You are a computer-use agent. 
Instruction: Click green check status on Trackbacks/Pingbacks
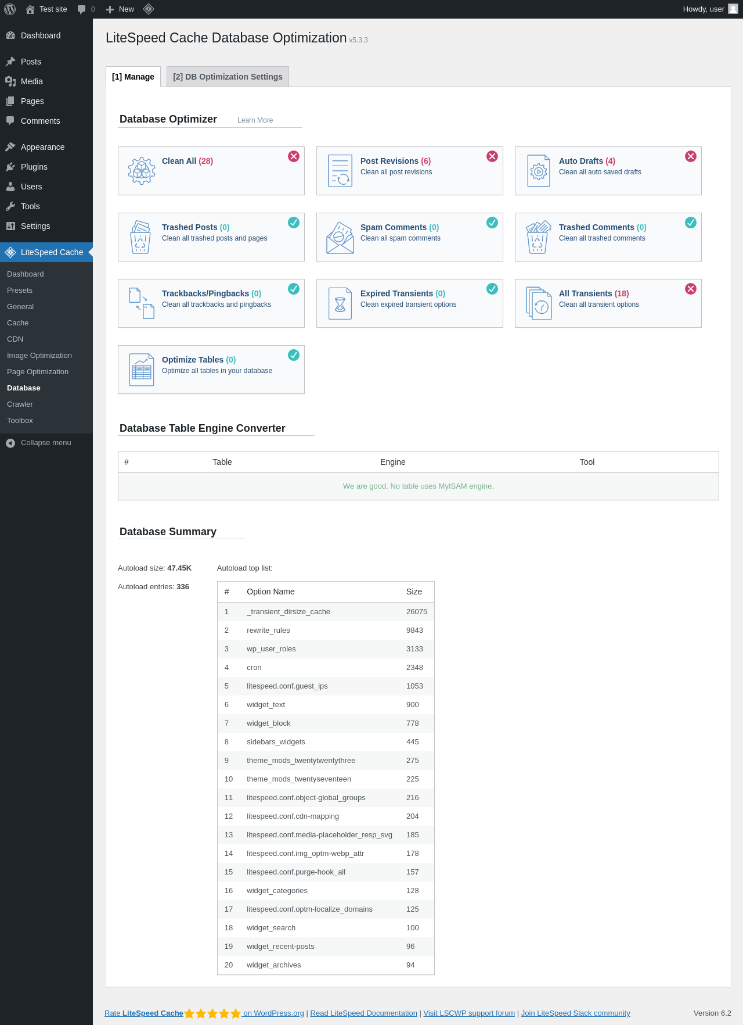point(294,289)
